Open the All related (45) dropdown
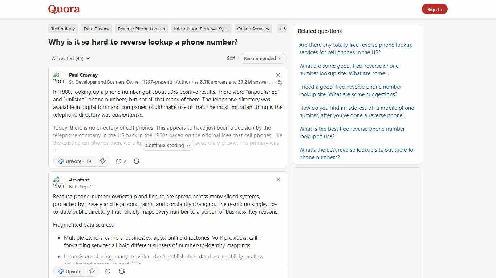The height and width of the screenshot is (278, 496). [x=71, y=58]
